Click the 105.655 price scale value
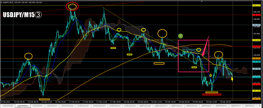Viewport: 263px width, 108px height. tap(257, 55)
